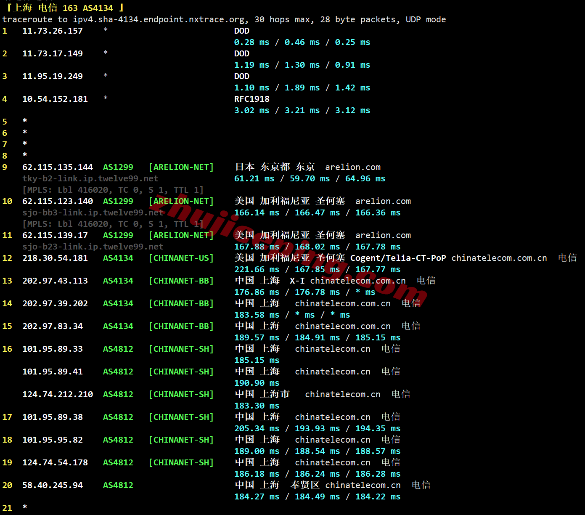The width and height of the screenshot is (585, 515).
Task: Click the [CHINANET-US] tag
Action: click(181, 258)
